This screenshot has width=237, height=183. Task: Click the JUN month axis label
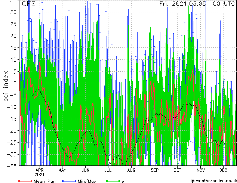(85, 170)
